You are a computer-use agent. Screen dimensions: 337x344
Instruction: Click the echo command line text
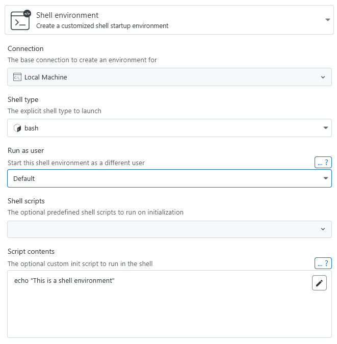click(64, 280)
